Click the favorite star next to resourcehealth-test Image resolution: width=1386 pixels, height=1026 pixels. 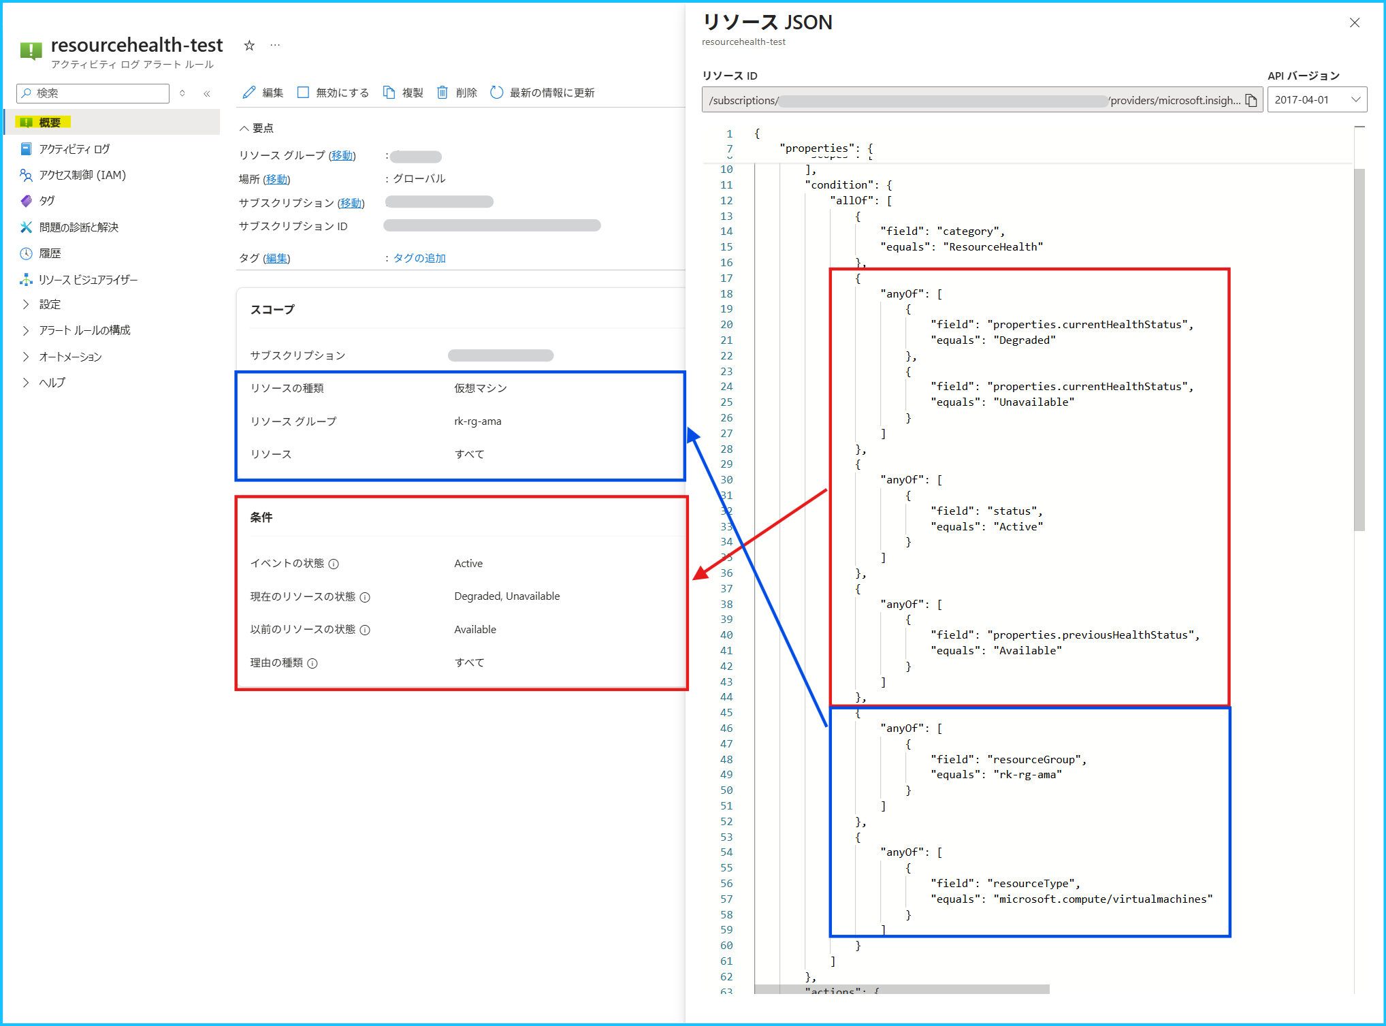click(249, 46)
